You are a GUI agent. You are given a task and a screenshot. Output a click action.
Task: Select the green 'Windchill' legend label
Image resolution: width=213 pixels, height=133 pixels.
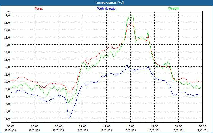tap(174, 9)
